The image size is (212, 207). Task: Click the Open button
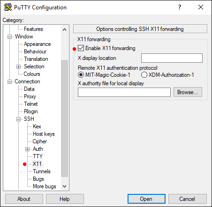pyautogui.click(x=146, y=199)
